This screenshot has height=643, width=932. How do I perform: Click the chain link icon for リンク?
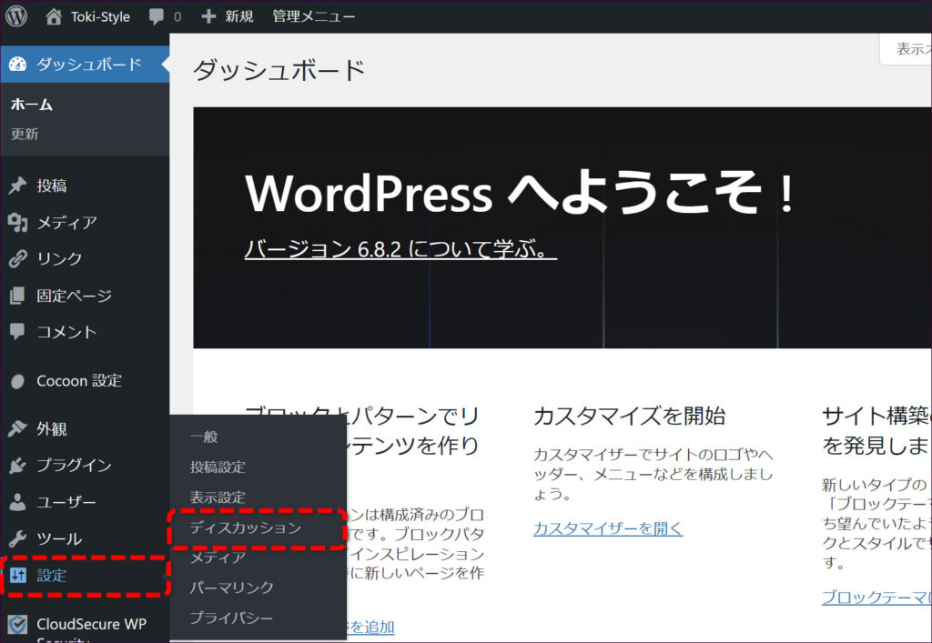(17, 259)
